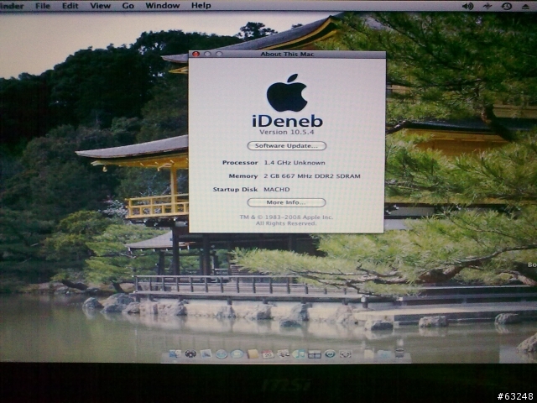Screen dimensions: 537x403
Task: Open Time Machine from the Dock
Action: [x=330, y=354]
